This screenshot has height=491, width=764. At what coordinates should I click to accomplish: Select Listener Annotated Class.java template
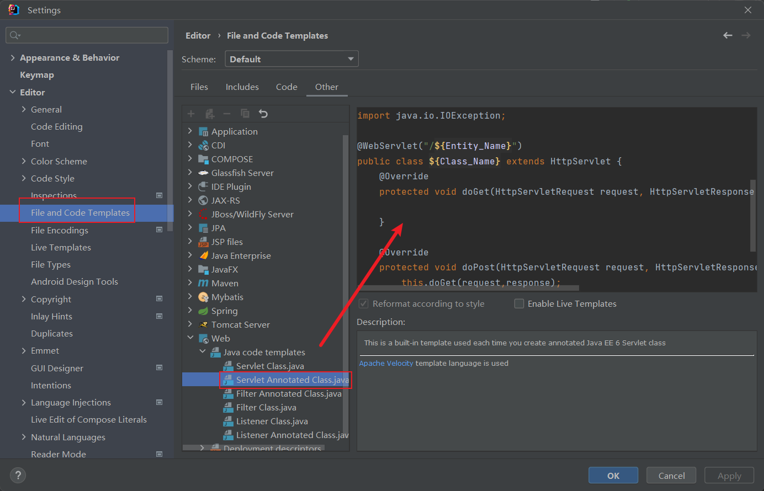point(292,435)
